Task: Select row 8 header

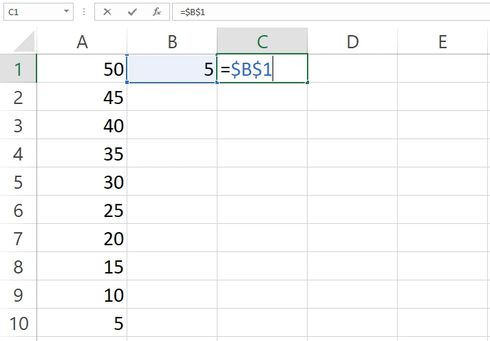Action: [x=18, y=266]
